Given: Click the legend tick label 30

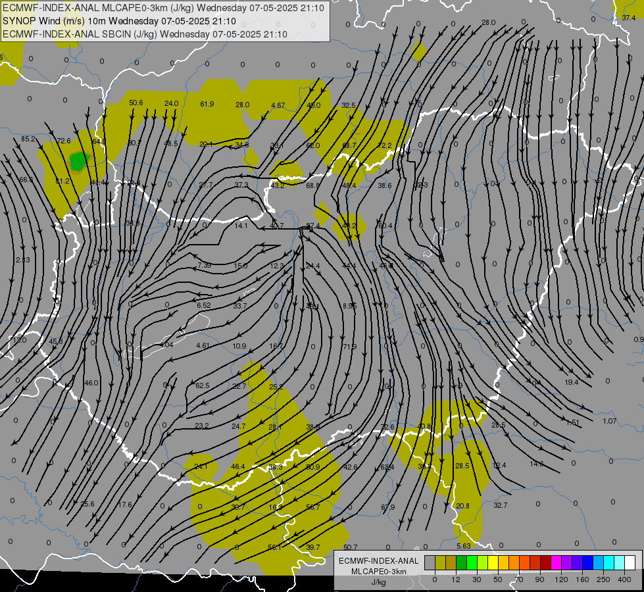Looking at the screenshot, I should tap(476, 580).
